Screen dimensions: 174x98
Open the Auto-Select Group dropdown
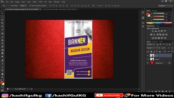(x=23, y=6)
